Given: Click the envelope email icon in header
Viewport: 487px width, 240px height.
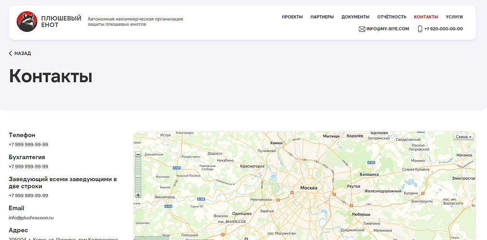Looking at the screenshot, I should coord(362,29).
